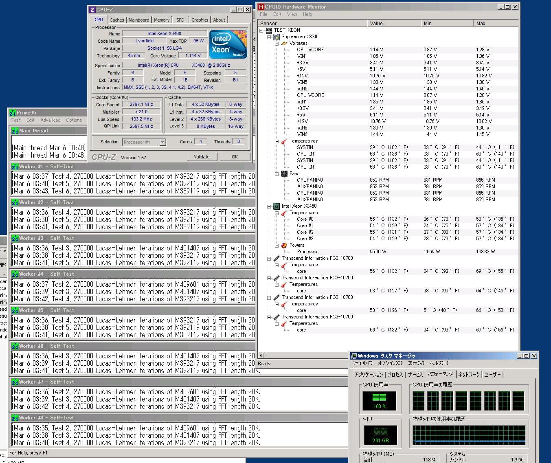Click the memory usage 2.91 GB gauge
The image size is (551, 463).
380,435
